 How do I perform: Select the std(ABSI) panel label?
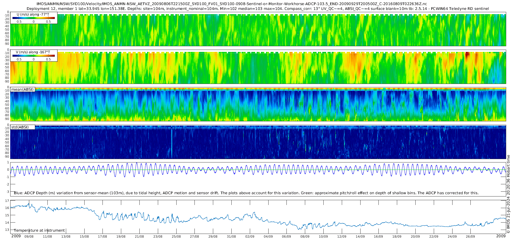pos(20,127)
